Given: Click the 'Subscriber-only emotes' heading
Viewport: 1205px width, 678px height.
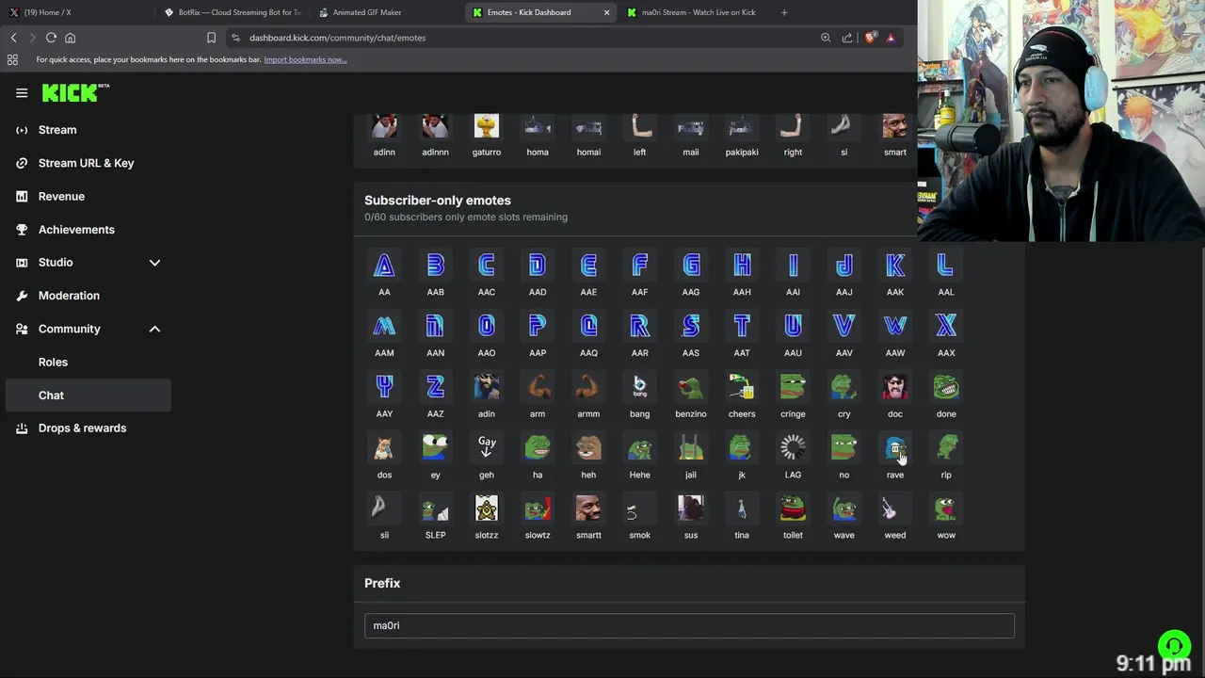Looking at the screenshot, I should [x=438, y=201].
